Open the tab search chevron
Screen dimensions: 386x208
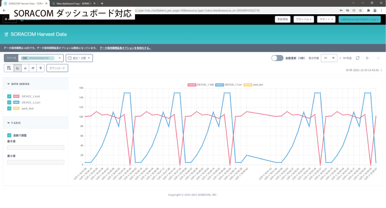(353, 3)
